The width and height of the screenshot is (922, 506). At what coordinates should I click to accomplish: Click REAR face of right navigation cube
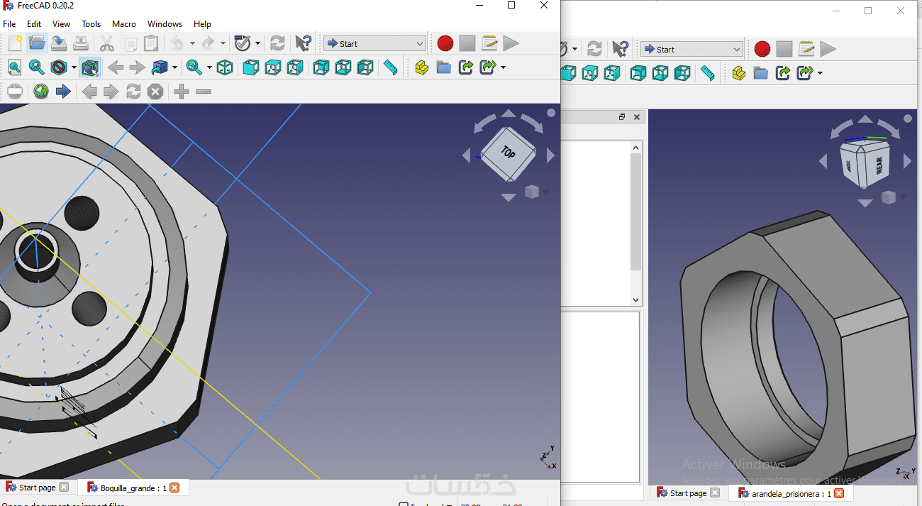click(878, 166)
